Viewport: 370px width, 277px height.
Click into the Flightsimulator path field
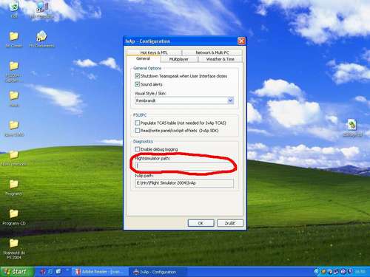tap(184, 166)
